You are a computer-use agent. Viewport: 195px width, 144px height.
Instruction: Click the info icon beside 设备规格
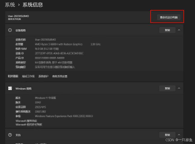point(10,30)
